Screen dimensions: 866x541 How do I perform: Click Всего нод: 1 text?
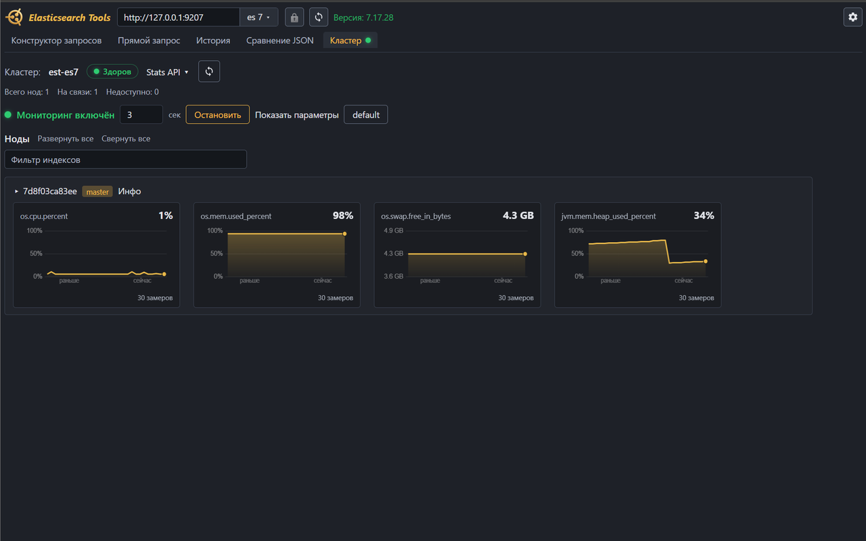[27, 92]
